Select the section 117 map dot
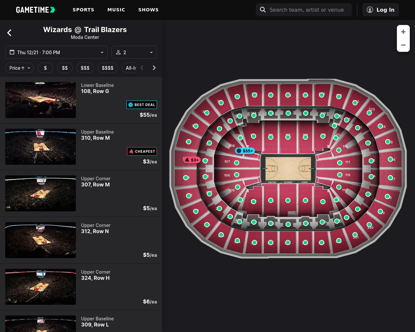415x332 pixels. coord(340,163)
